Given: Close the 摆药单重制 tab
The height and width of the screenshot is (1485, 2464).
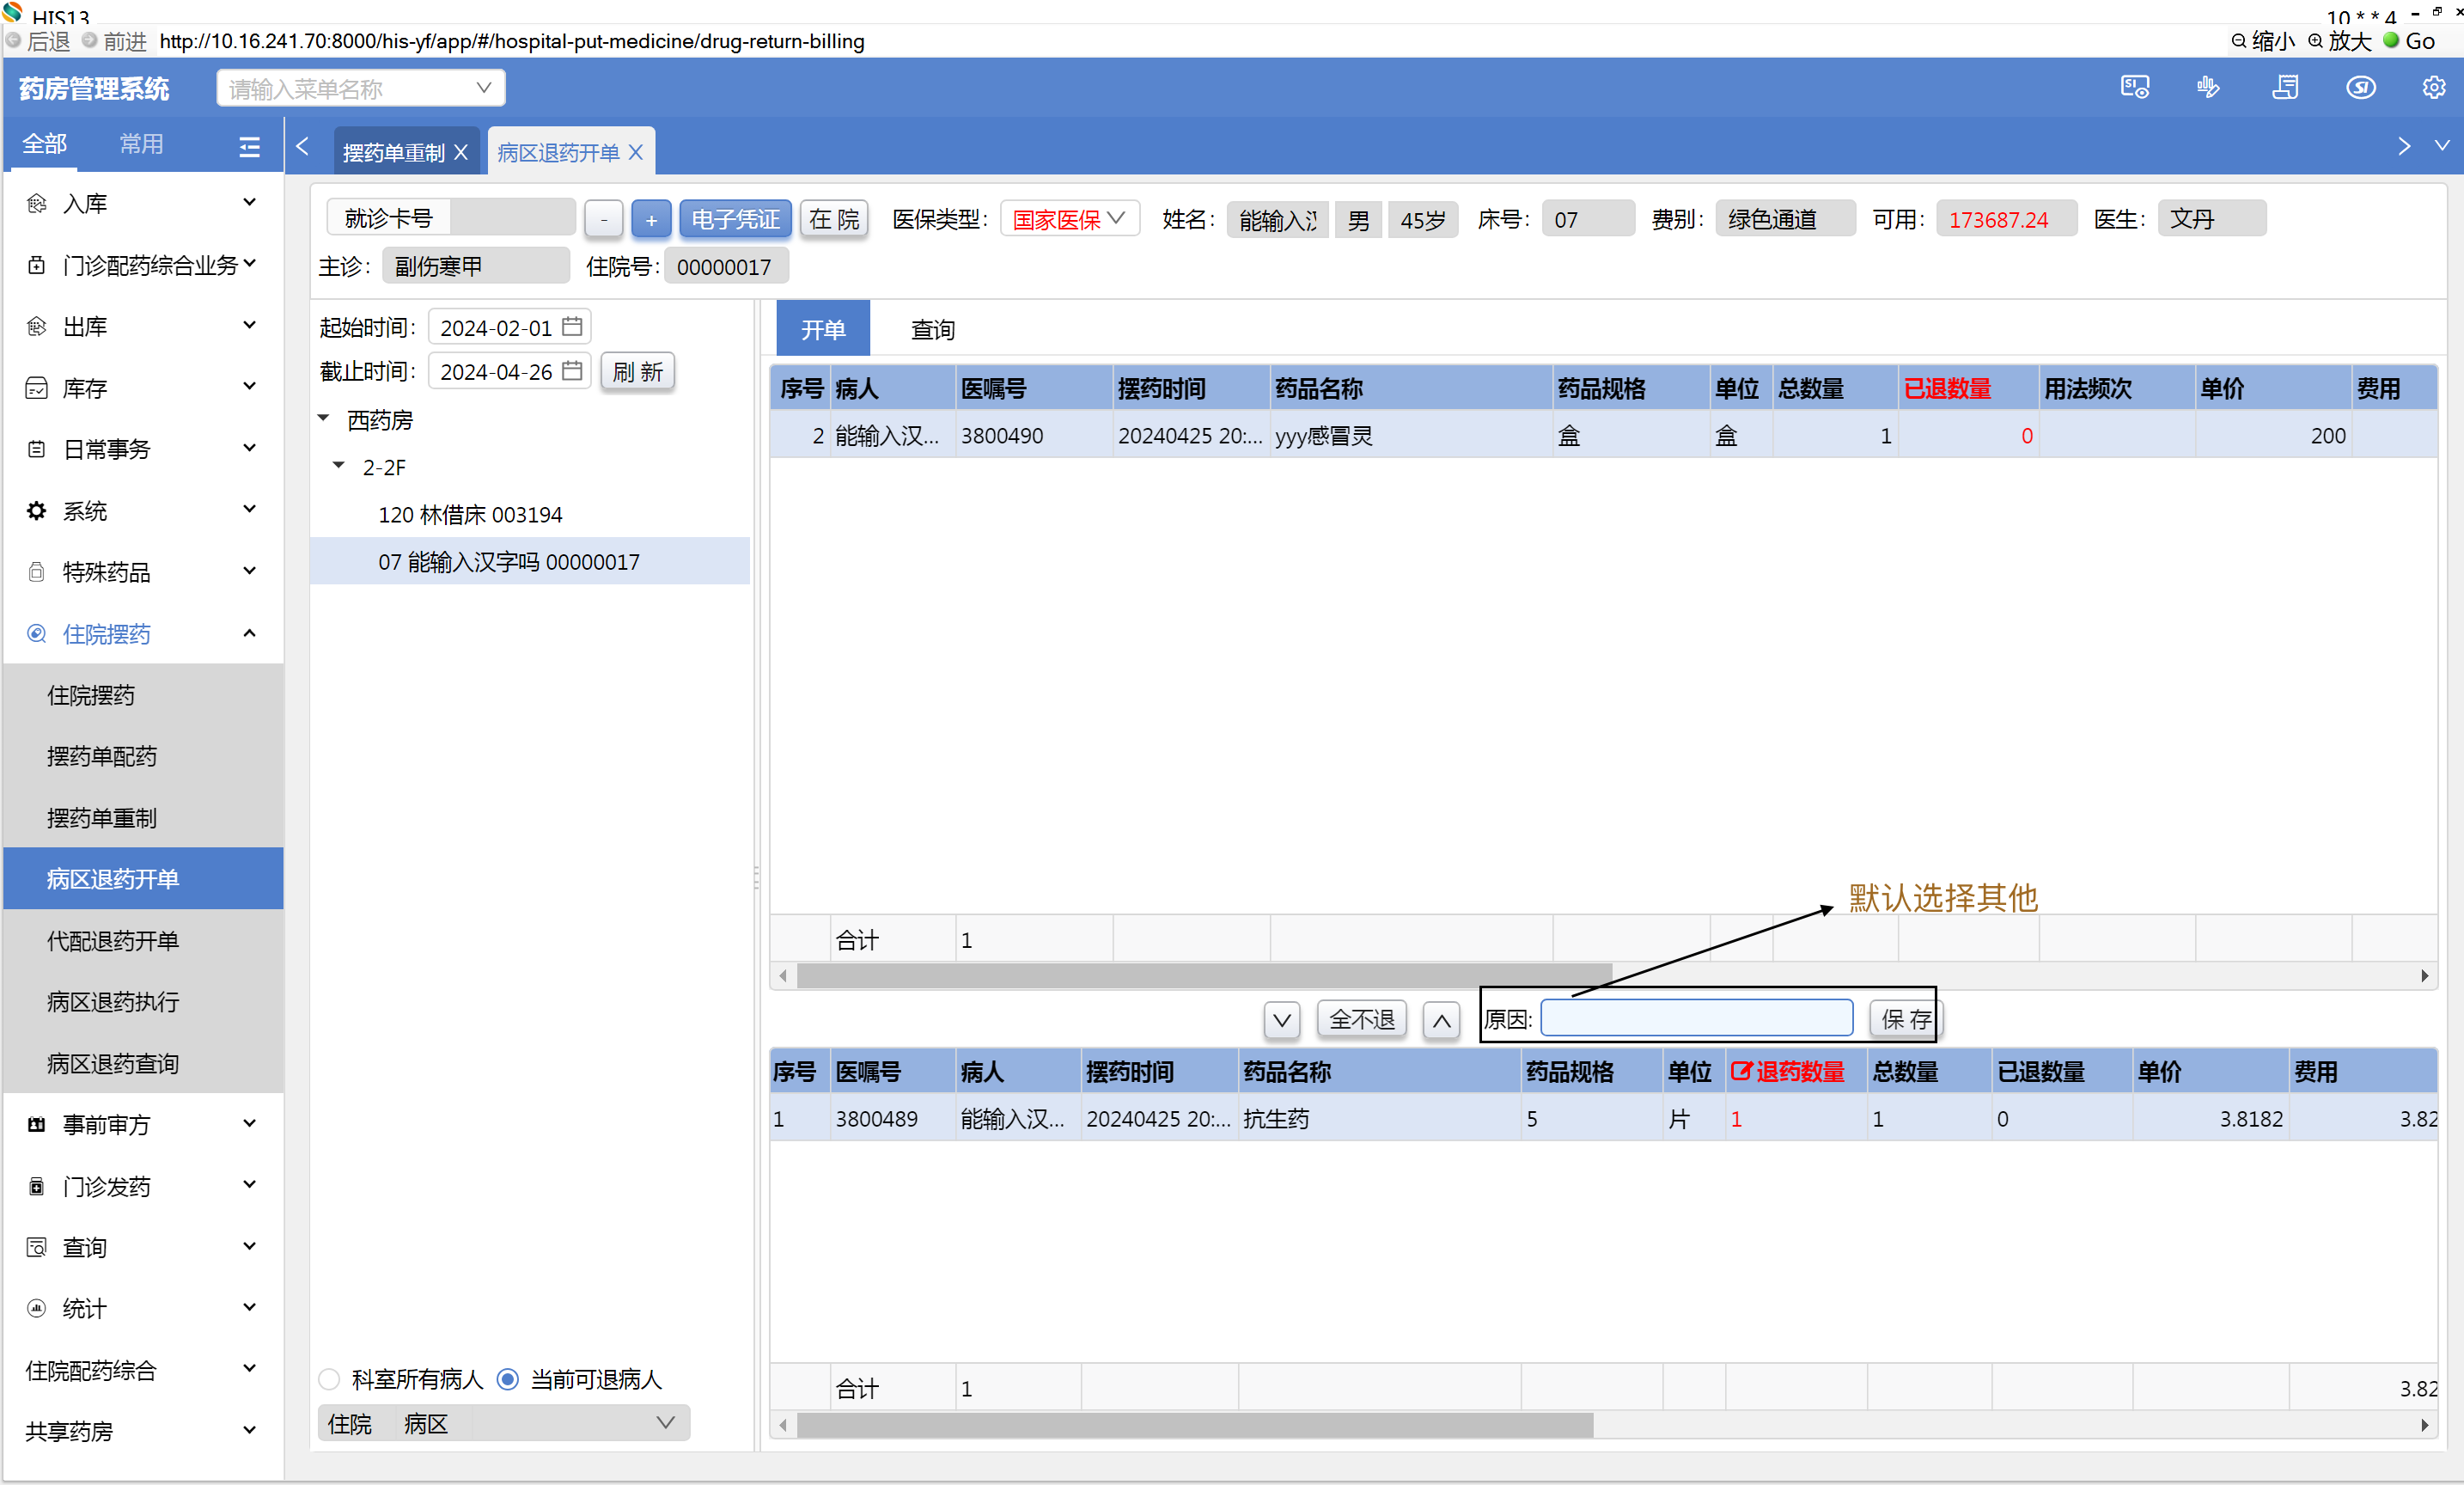Looking at the screenshot, I should click(461, 152).
